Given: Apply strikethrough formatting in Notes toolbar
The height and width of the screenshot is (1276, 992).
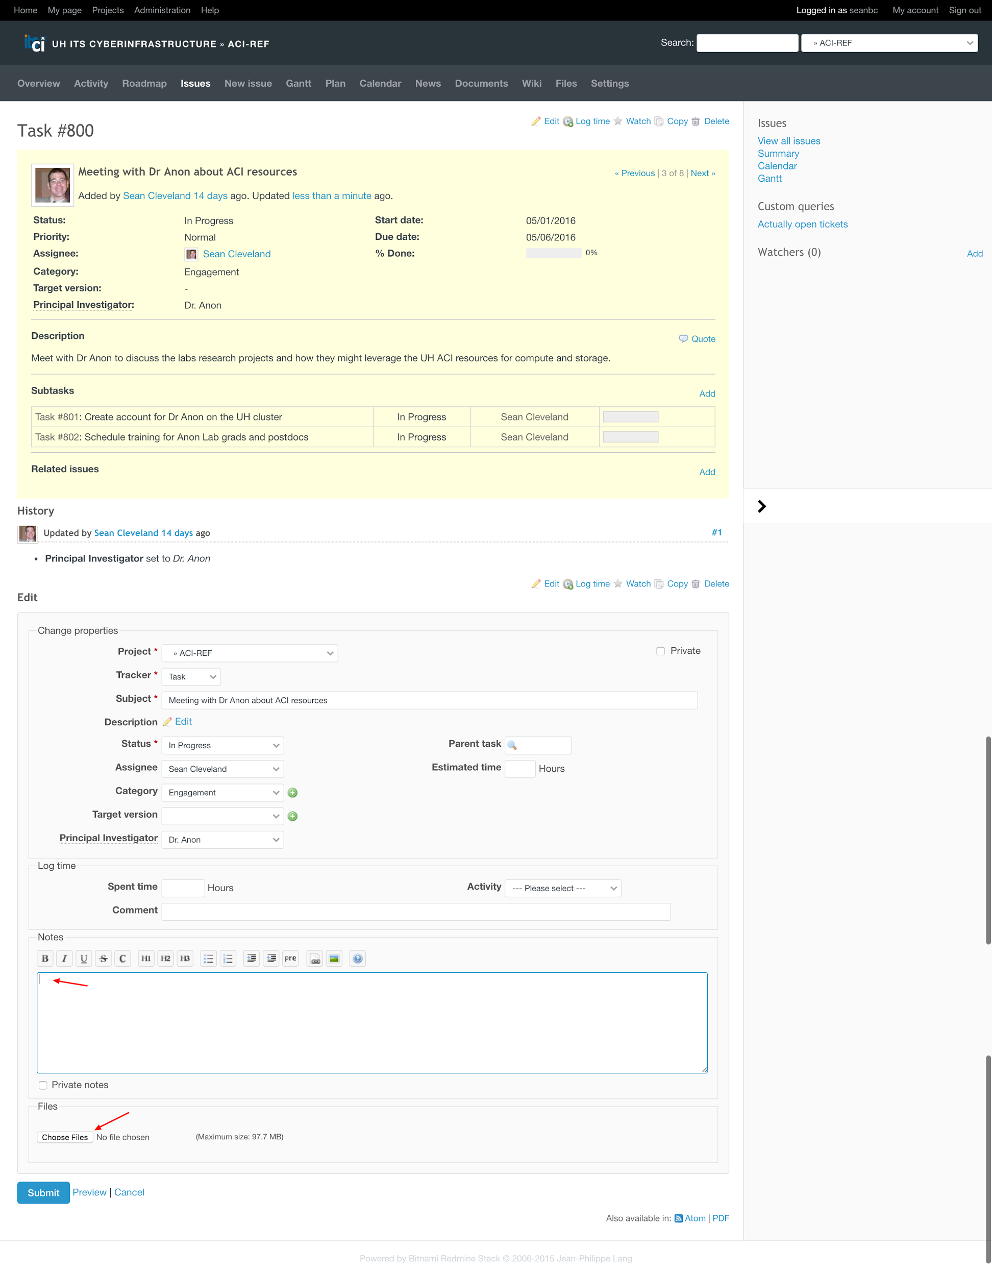Looking at the screenshot, I should tap(104, 958).
